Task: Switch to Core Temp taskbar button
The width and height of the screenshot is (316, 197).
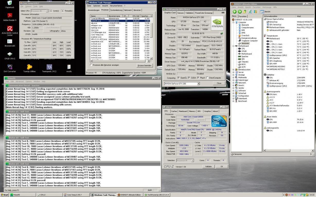Action: pos(76,195)
